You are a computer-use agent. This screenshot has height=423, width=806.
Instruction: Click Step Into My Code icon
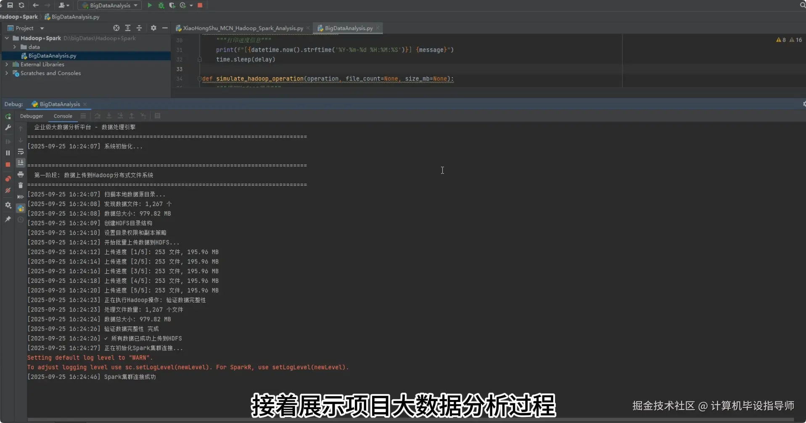pos(120,116)
